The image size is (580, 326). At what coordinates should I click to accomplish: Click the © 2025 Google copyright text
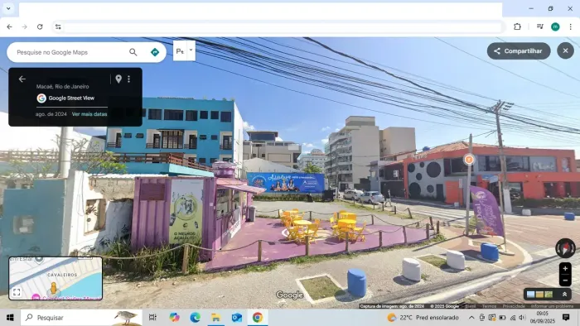[444, 306]
